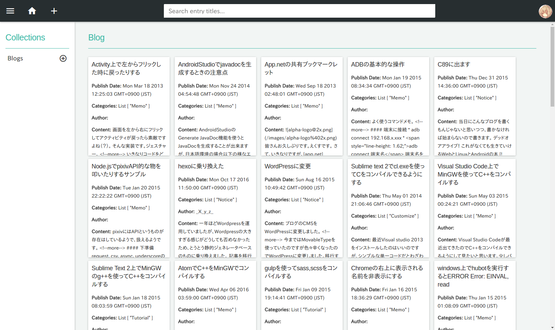Screen dimensions: 555x330
Task: Open the user profile avatar menu
Action: click(545, 11)
